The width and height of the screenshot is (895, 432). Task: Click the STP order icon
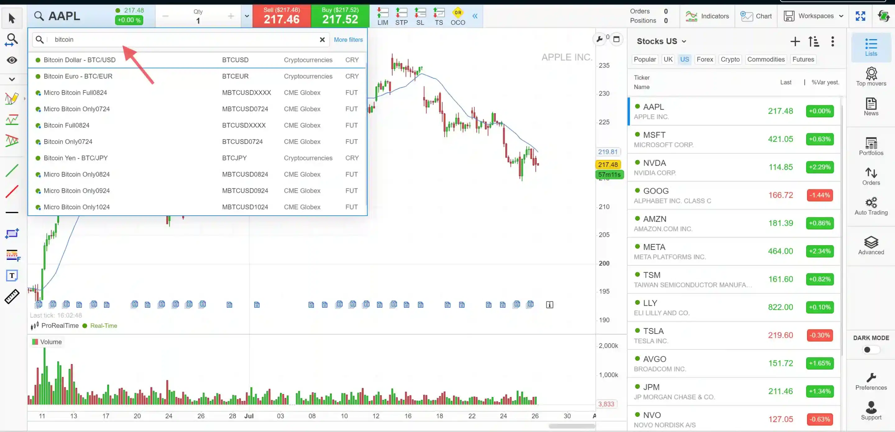click(401, 17)
